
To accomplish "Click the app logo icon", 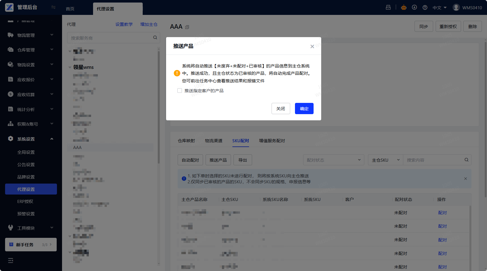I will coord(9,7).
